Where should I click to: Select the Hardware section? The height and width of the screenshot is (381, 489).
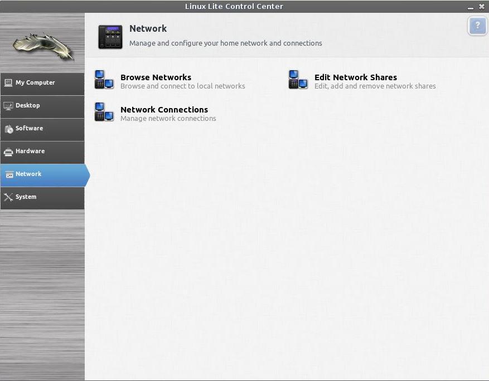coord(42,152)
